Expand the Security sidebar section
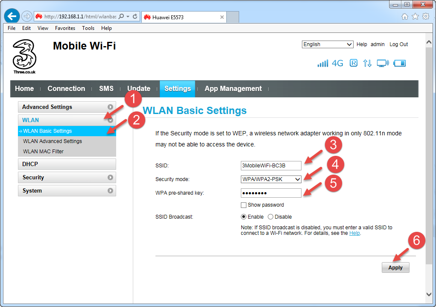 pos(67,178)
